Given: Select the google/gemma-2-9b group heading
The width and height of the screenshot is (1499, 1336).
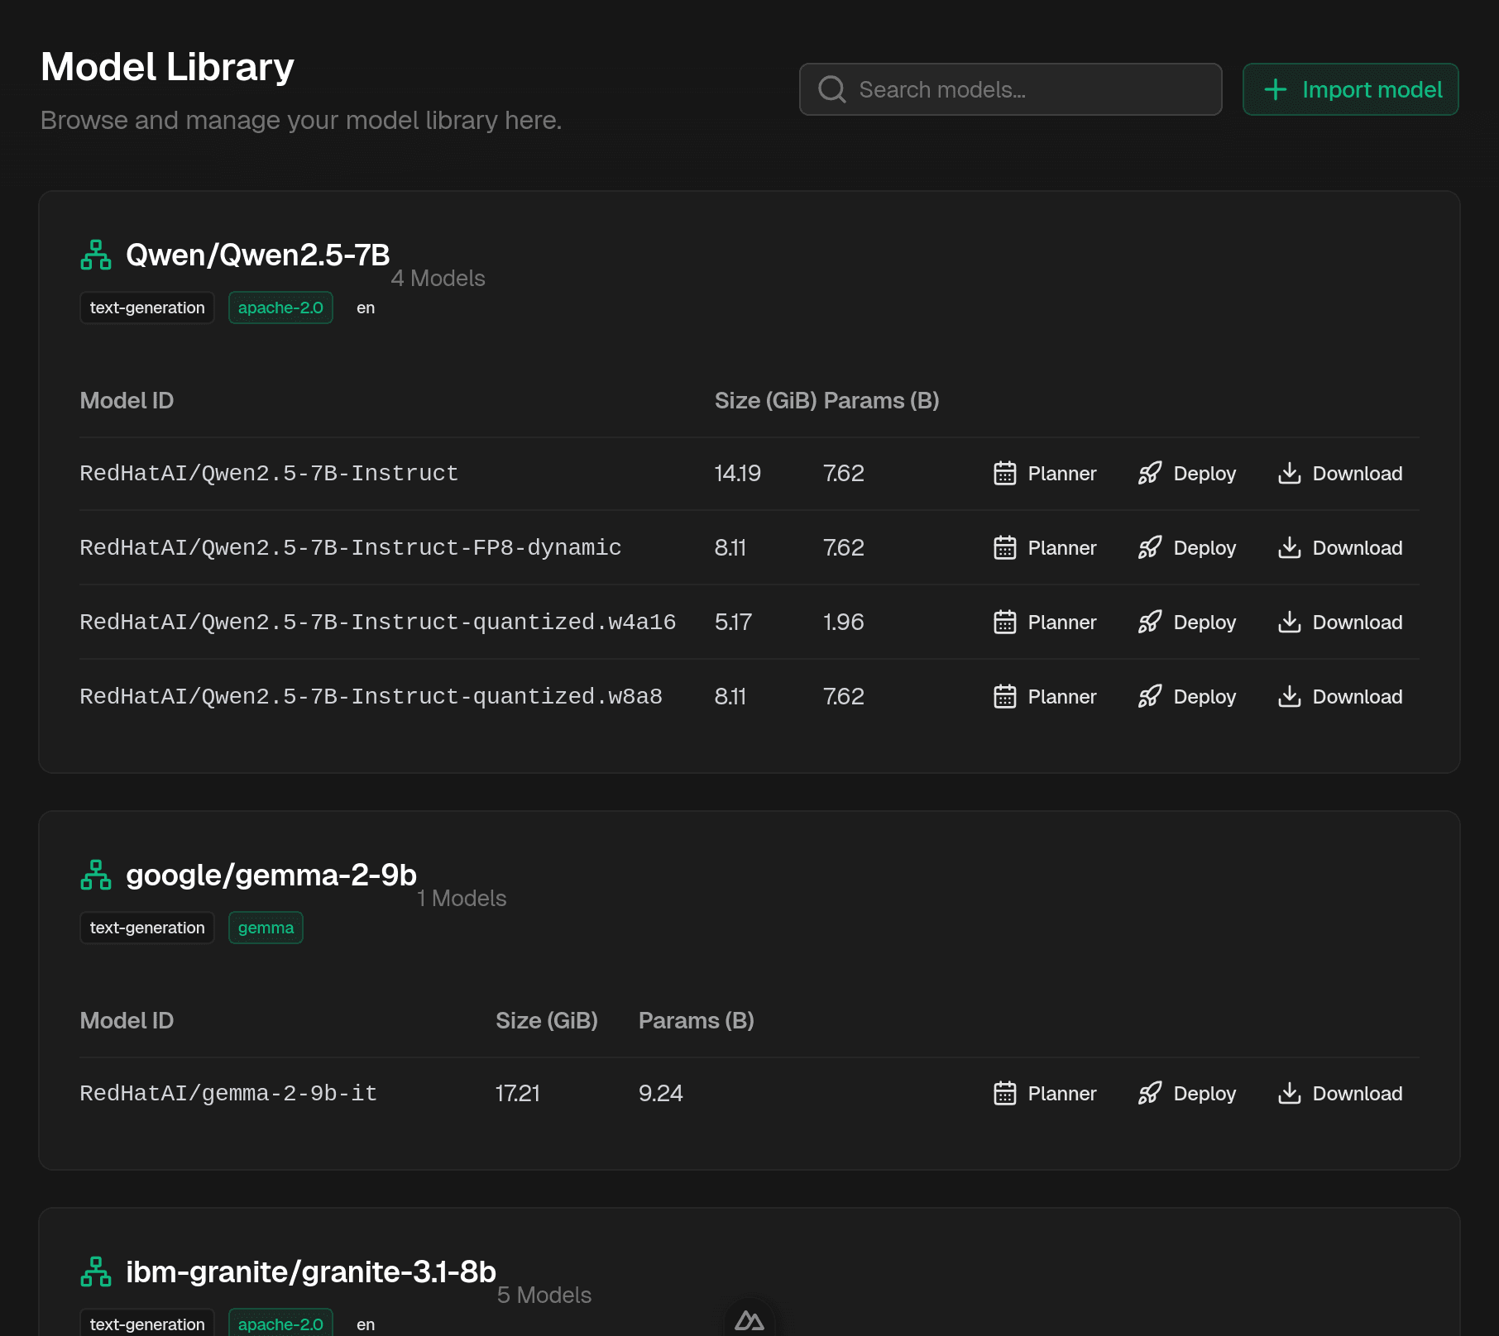Looking at the screenshot, I should tap(271, 875).
